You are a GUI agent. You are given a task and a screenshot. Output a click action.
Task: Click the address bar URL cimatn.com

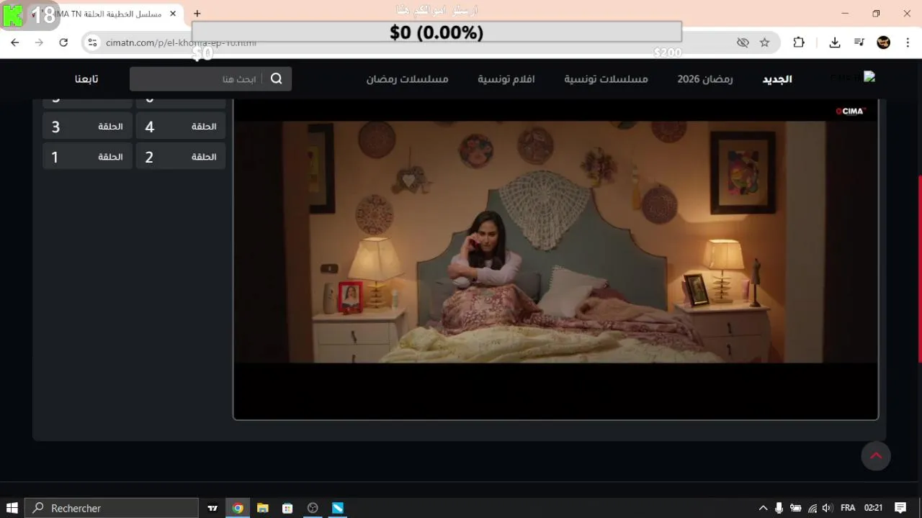(181, 42)
